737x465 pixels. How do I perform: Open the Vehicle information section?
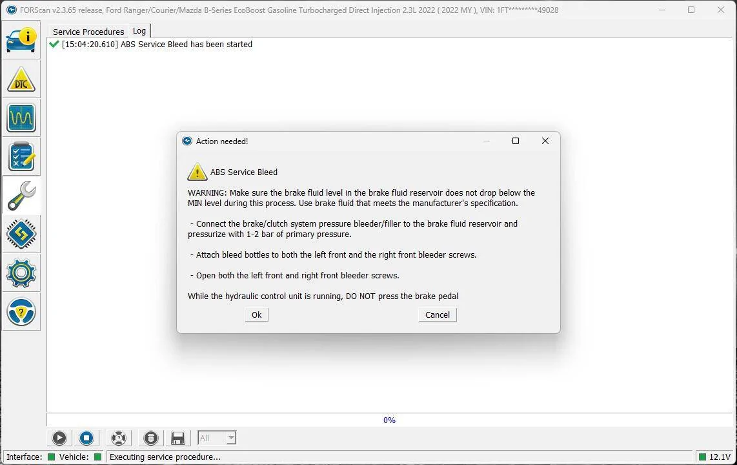pyautogui.click(x=21, y=40)
